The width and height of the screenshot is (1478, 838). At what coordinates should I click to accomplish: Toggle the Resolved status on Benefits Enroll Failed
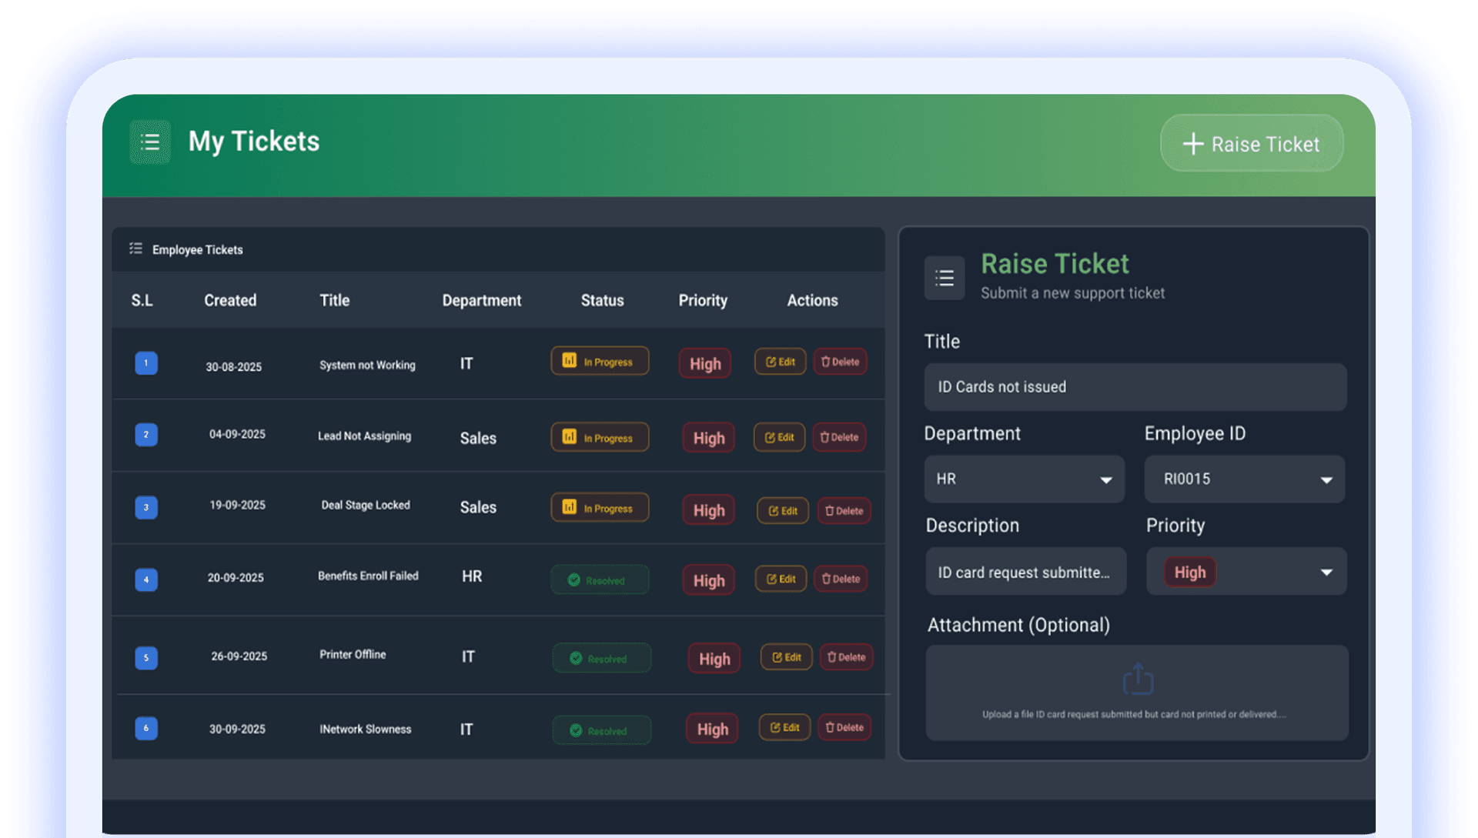(x=600, y=579)
